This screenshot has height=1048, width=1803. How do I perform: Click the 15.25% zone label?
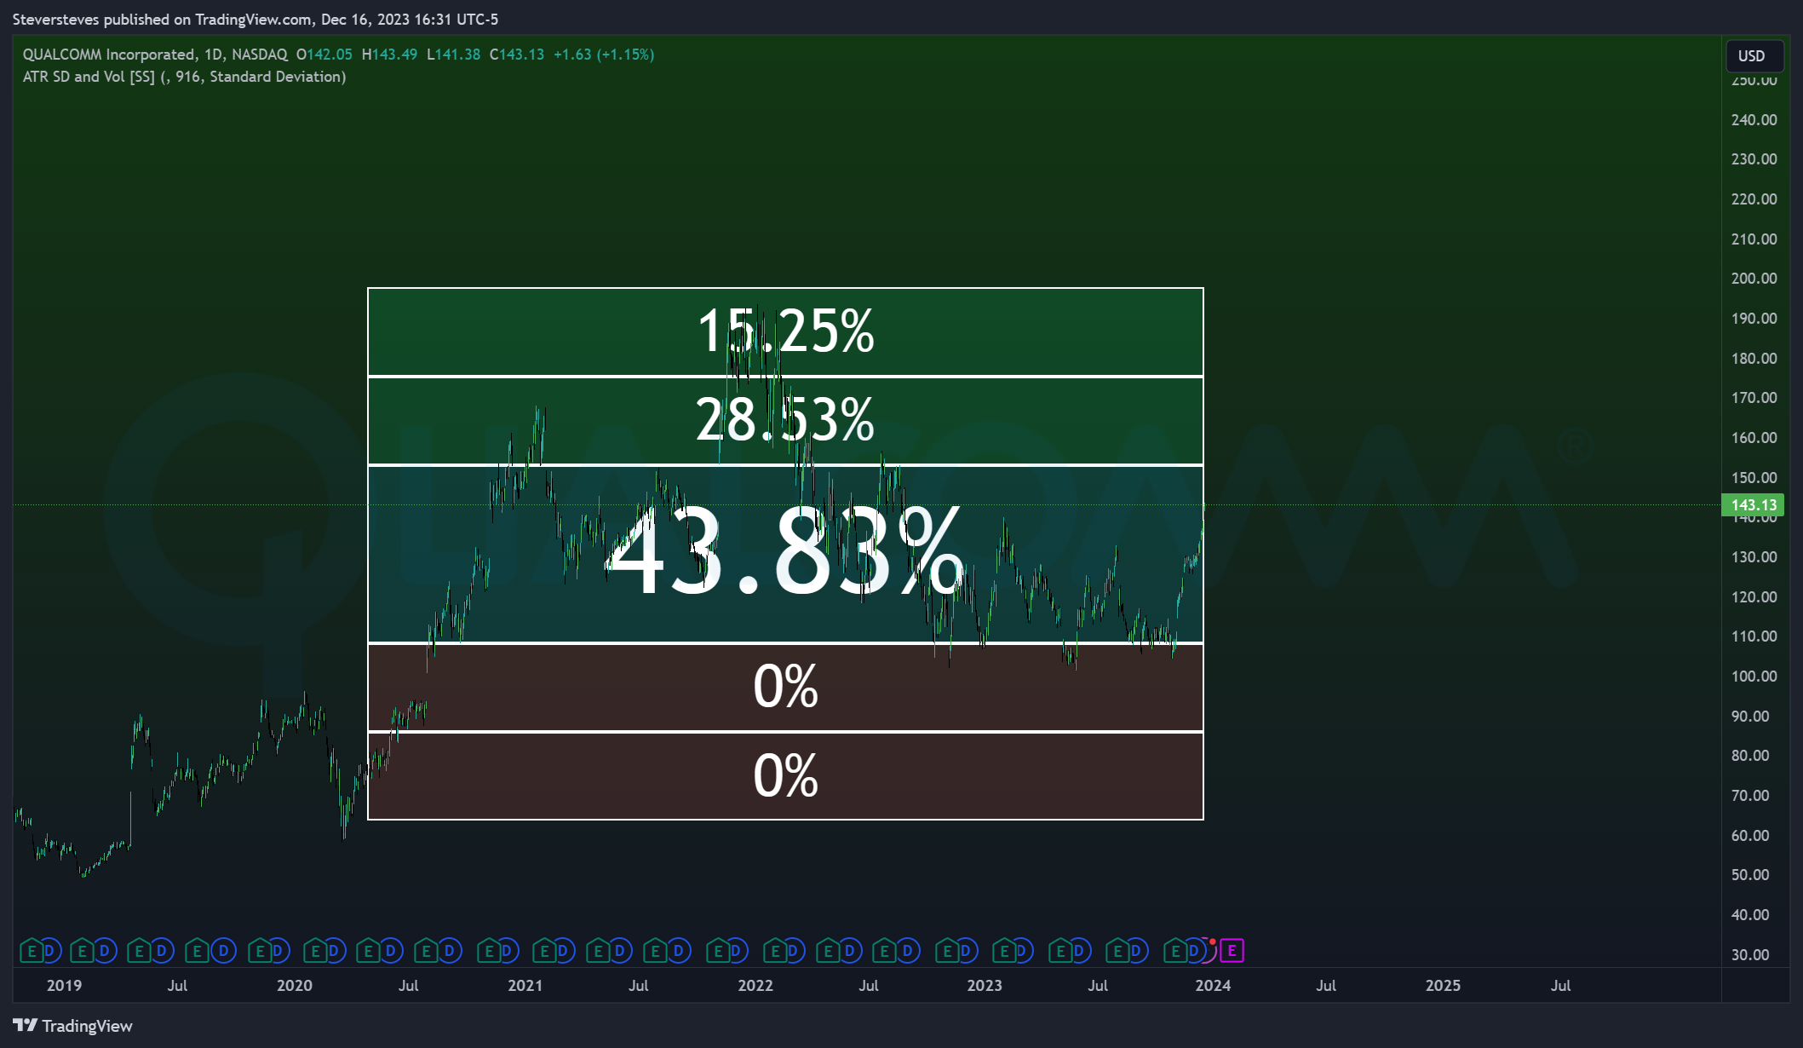[785, 331]
